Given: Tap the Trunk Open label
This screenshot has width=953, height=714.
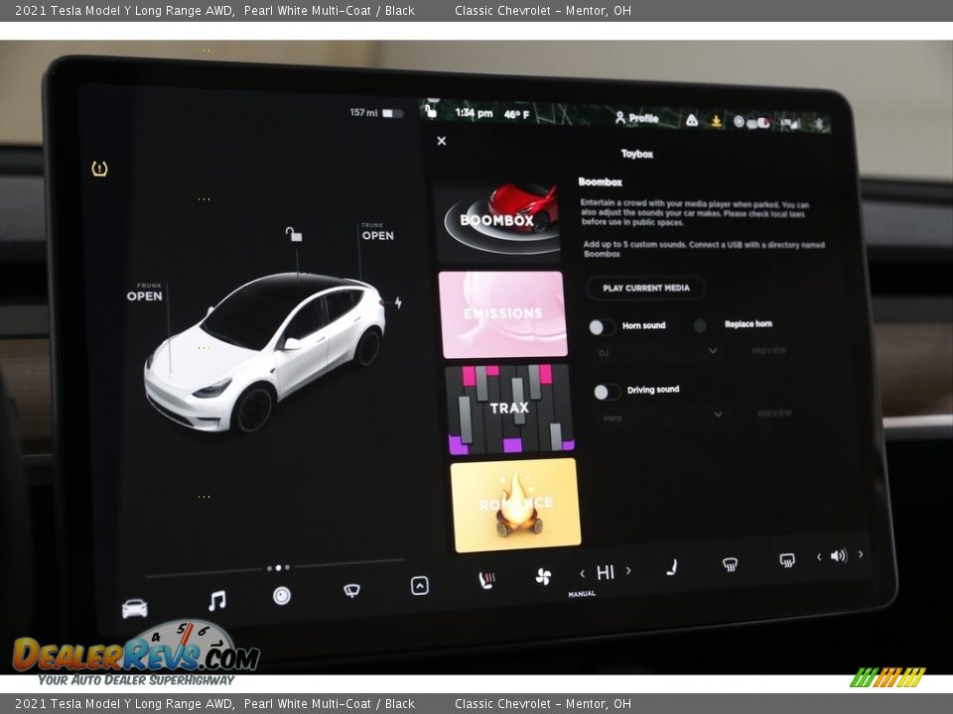Looking at the screenshot, I should click(377, 232).
